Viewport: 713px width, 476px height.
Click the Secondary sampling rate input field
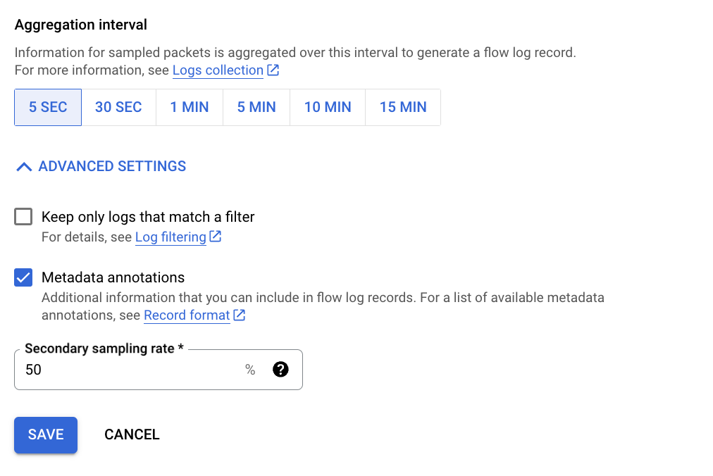tap(127, 370)
